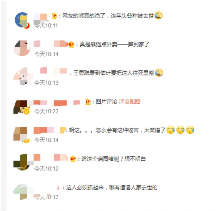Open the avatar of the 熊猫点外卖 commenter

click(x=22, y=48)
